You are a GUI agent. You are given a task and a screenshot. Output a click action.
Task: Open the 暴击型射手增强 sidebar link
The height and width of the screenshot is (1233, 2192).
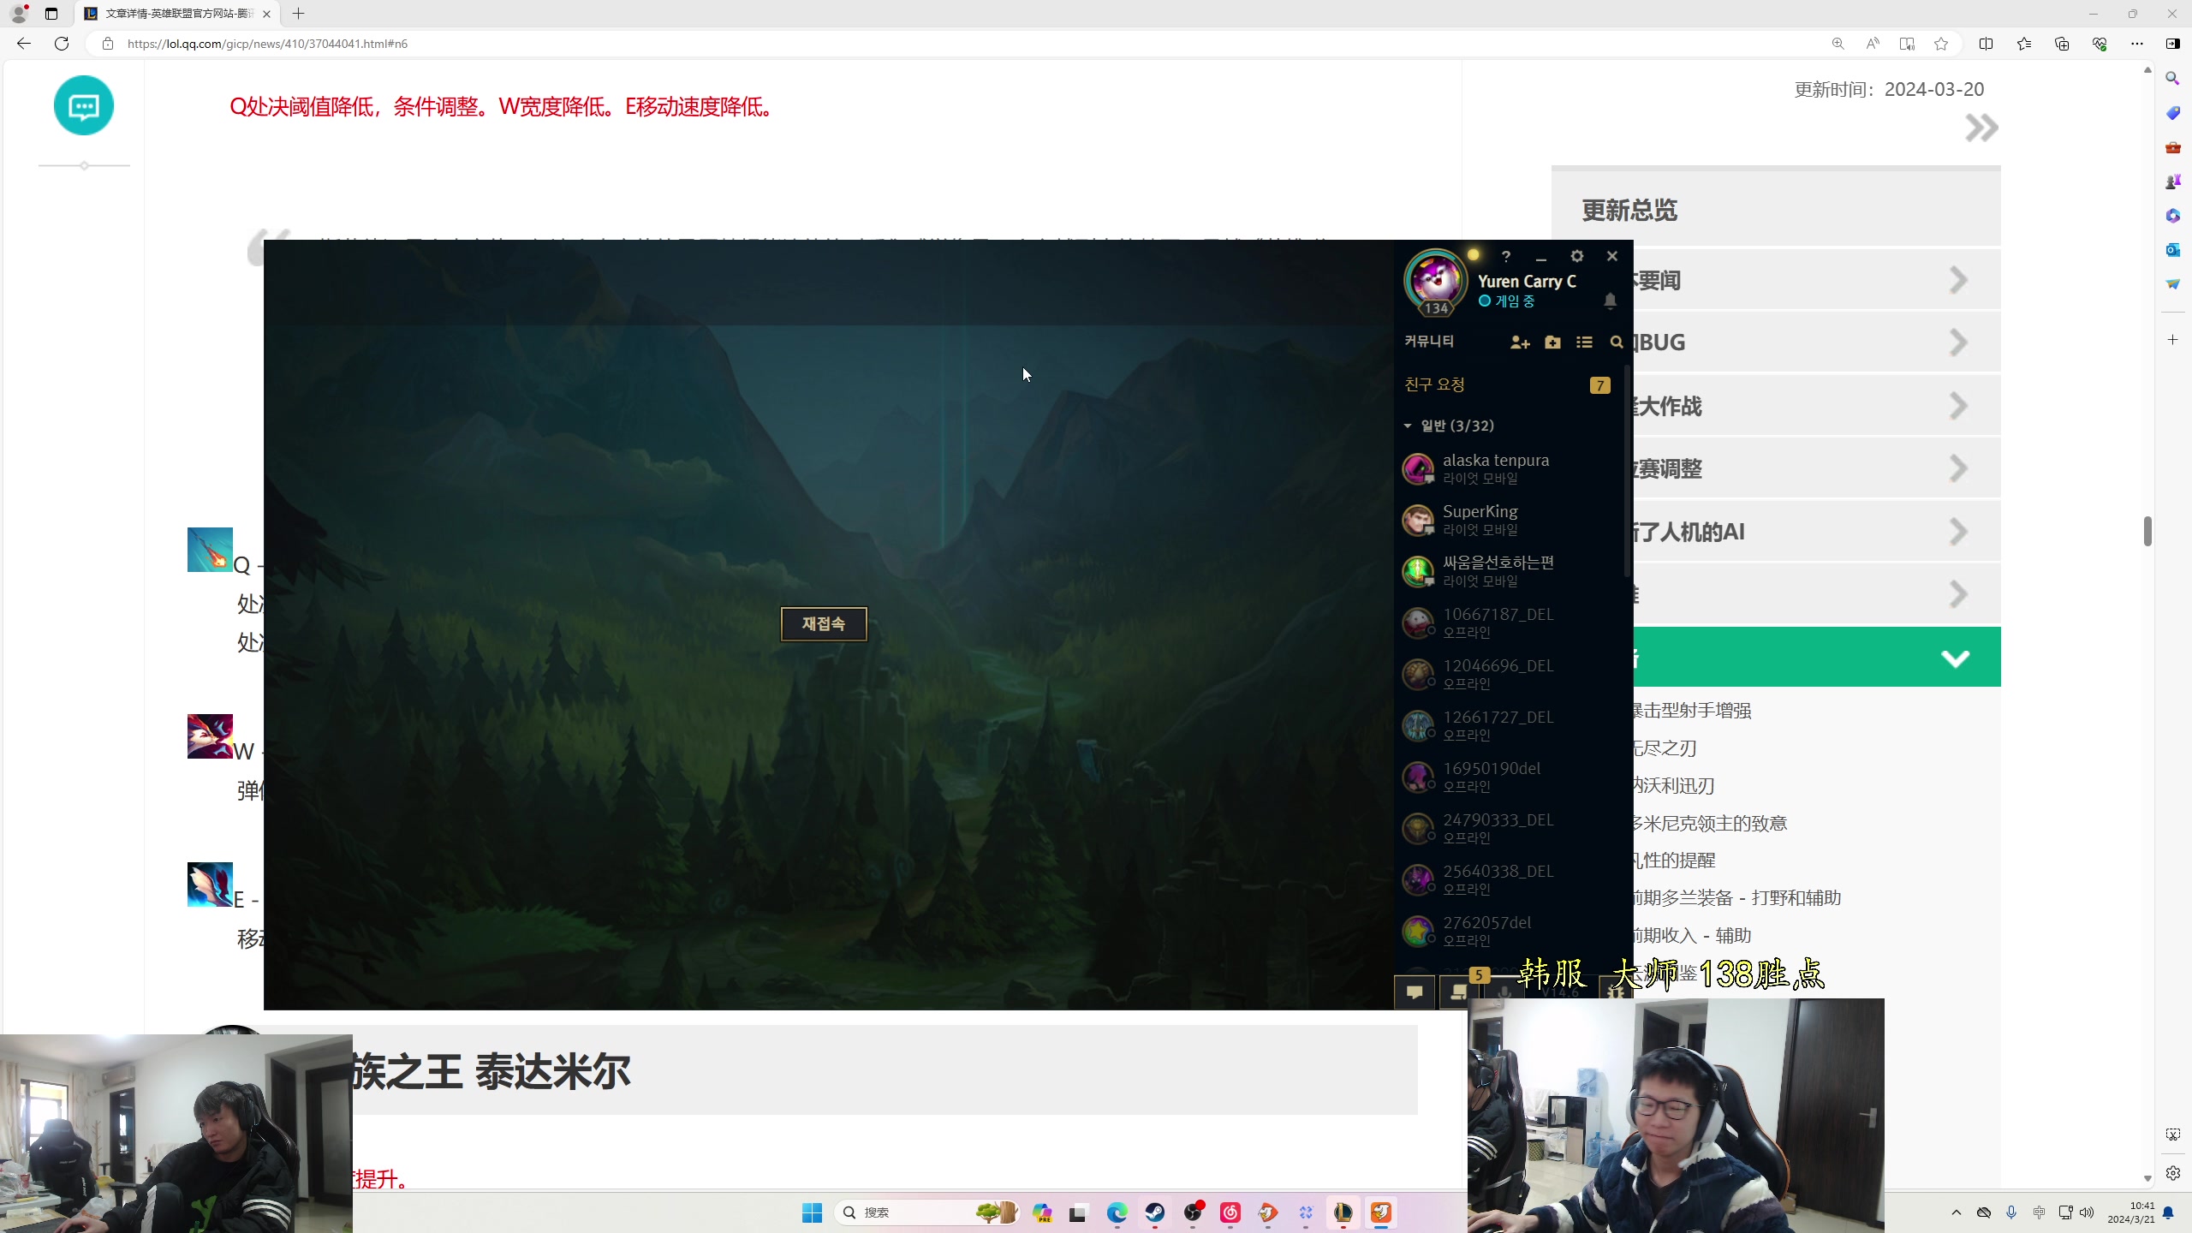[x=1692, y=711]
